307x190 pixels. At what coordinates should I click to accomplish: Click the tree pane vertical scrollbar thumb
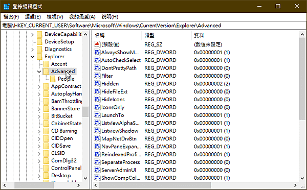click(x=85, y=112)
